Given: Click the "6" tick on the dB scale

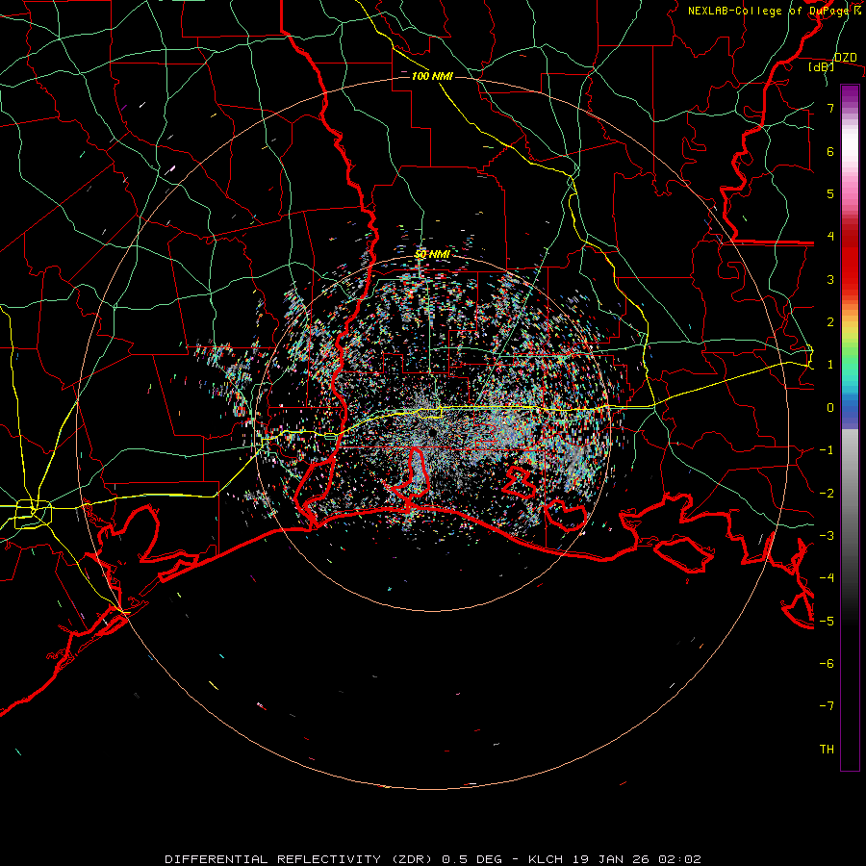Looking at the screenshot, I should pyautogui.click(x=830, y=151).
